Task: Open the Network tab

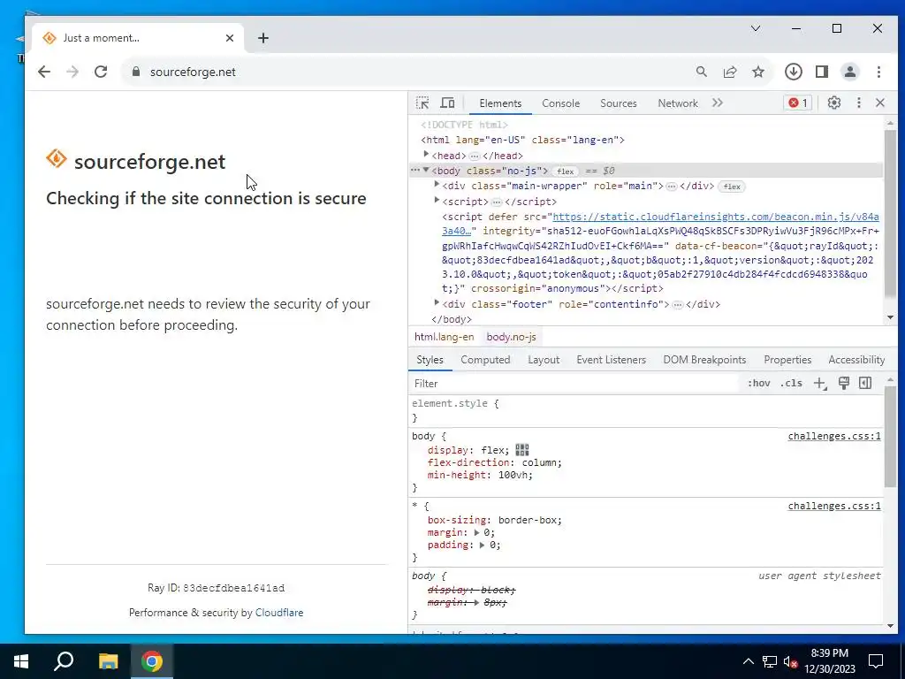Action: click(678, 103)
